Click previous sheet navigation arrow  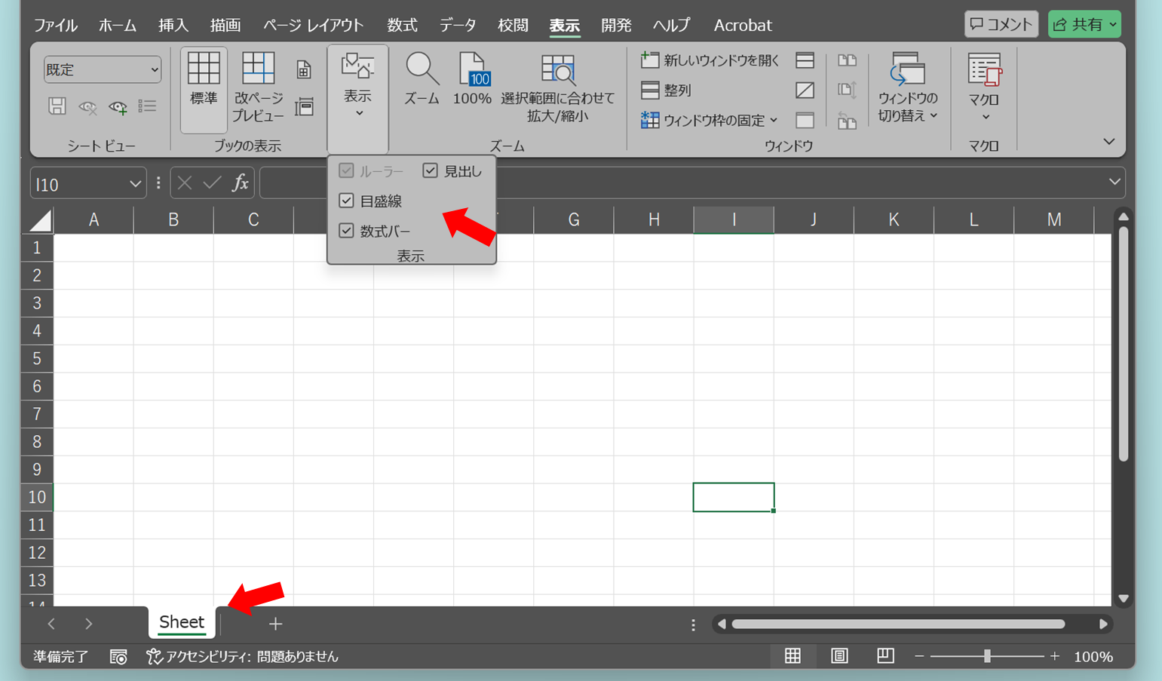coord(51,624)
